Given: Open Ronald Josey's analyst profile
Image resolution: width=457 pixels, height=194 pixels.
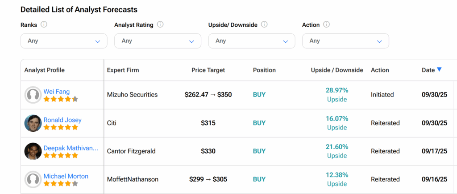Looking at the screenshot, I should (62, 120).
